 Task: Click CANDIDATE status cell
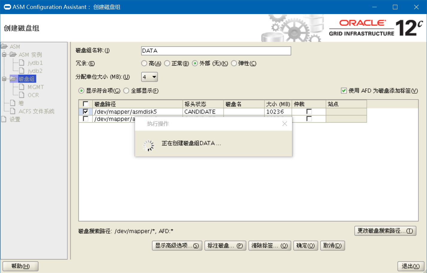pyautogui.click(x=203, y=112)
